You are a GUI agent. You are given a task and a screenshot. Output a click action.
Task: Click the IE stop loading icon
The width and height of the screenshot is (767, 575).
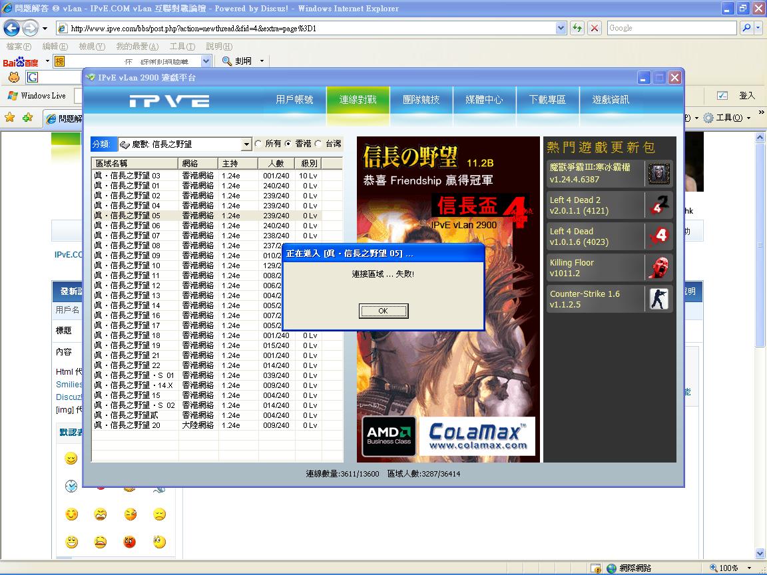[595, 28]
